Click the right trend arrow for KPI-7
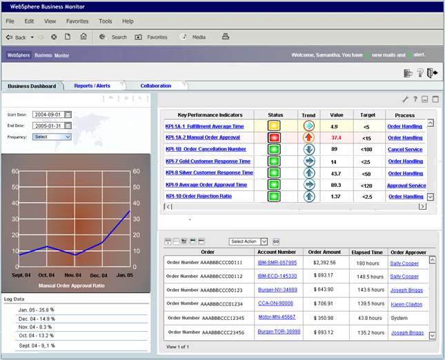Viewport: 445px width, 360px height. (x=309, y=161)
